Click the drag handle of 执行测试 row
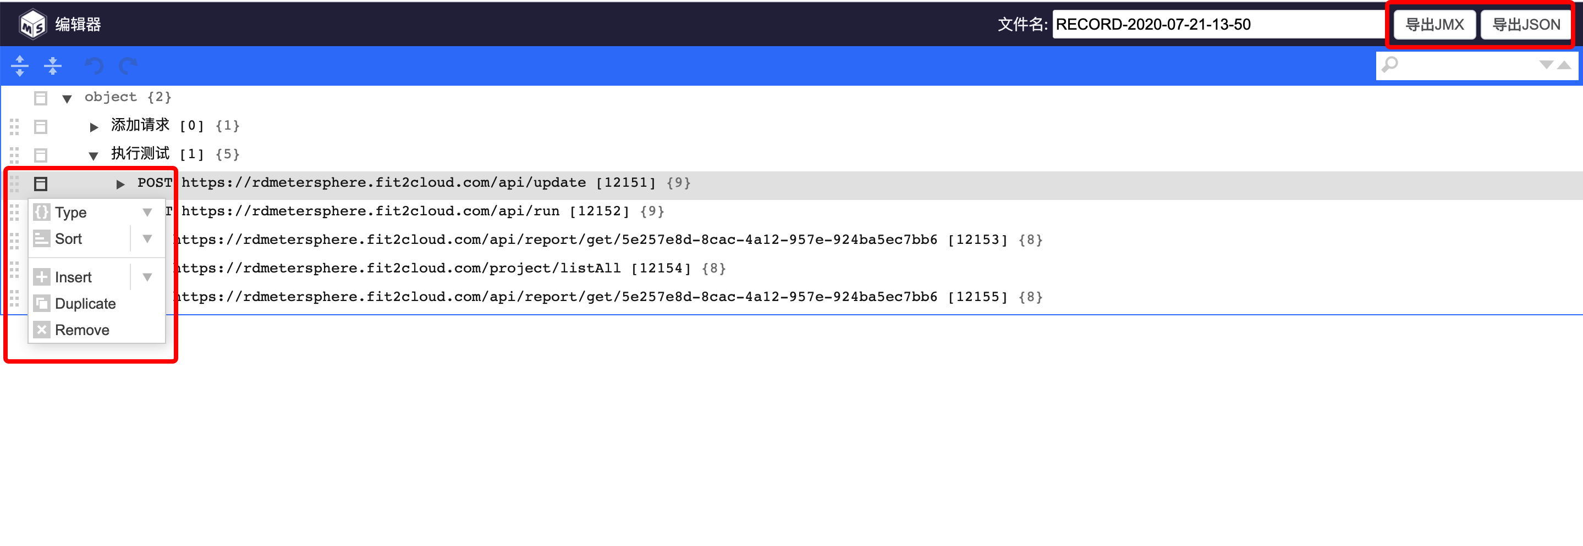1583x546 pixels. 15,155
